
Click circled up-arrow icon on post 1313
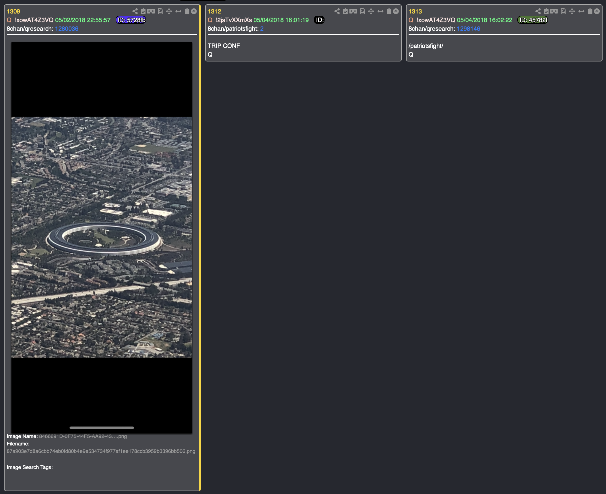(x=597, y=11)
